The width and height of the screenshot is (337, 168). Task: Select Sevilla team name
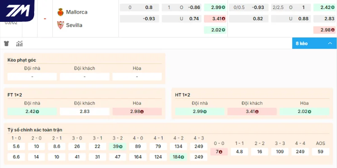click(x=74, y=25)
